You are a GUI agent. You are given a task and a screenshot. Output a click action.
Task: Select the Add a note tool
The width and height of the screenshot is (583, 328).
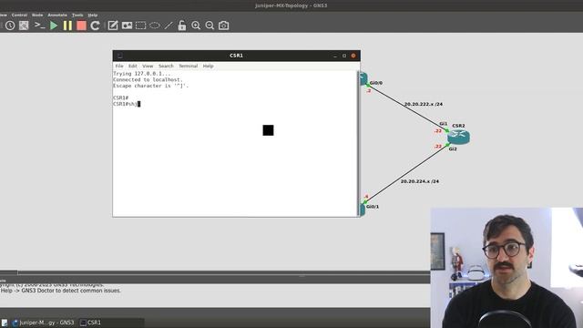[x=113, y=26]
